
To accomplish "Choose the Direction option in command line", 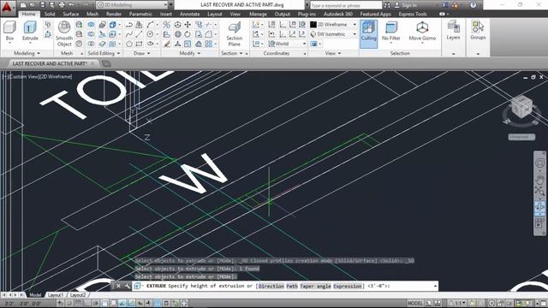I will [271, 286].
